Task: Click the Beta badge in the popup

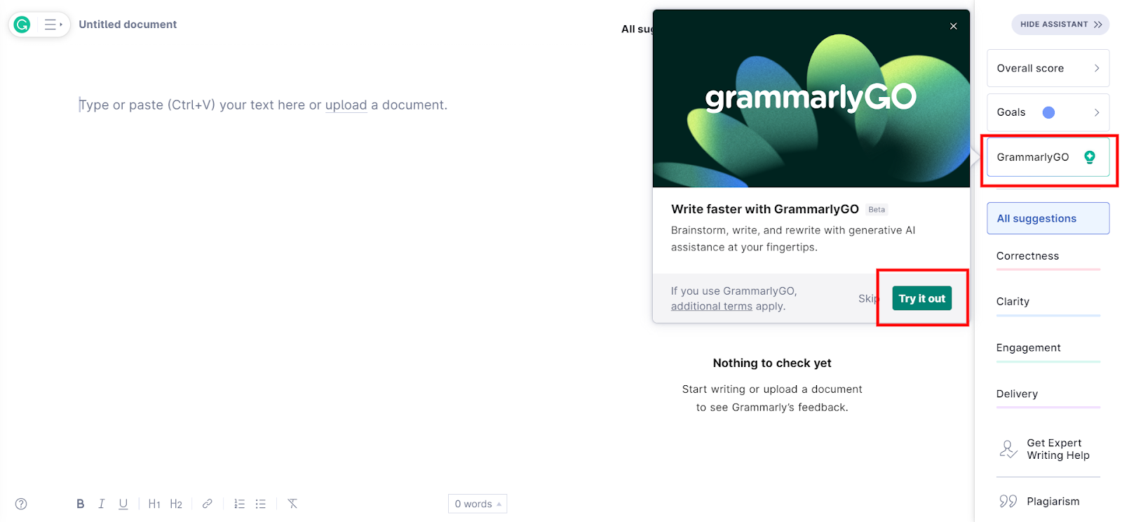Action: (877, 209)
